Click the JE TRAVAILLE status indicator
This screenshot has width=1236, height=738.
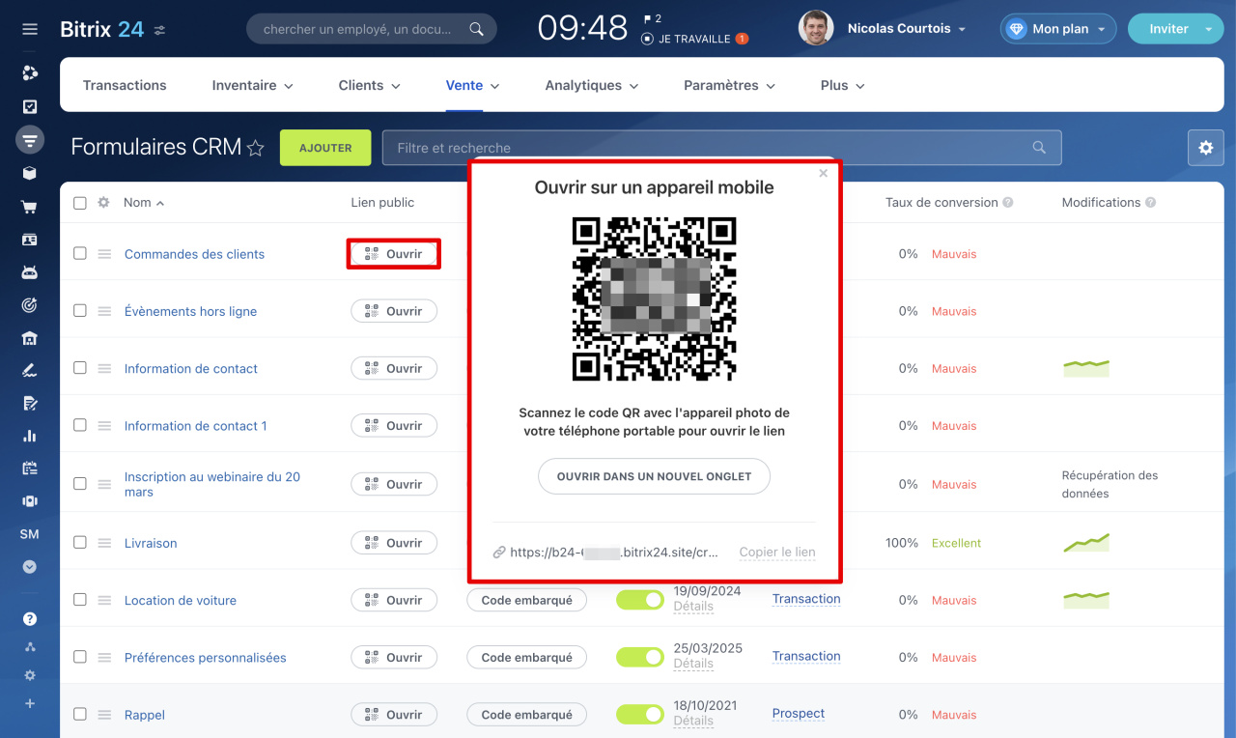coord(694,39)
